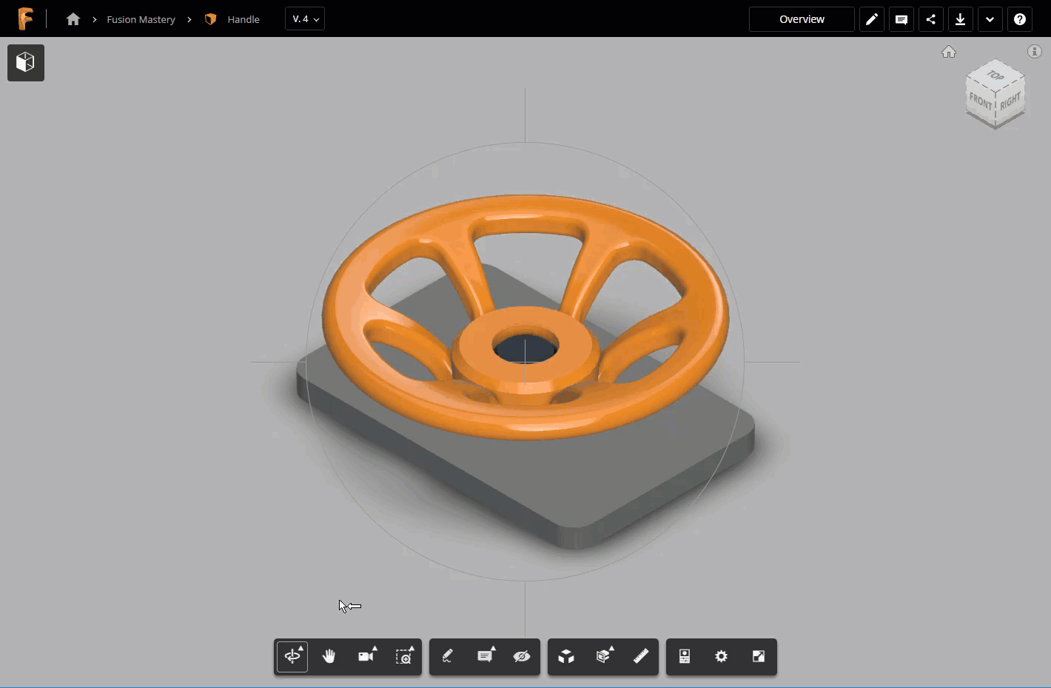Activate the Pan hand tool
The height and width of the screenshot is (688, 1051).
pyautogui.click(x=329, y=657)
